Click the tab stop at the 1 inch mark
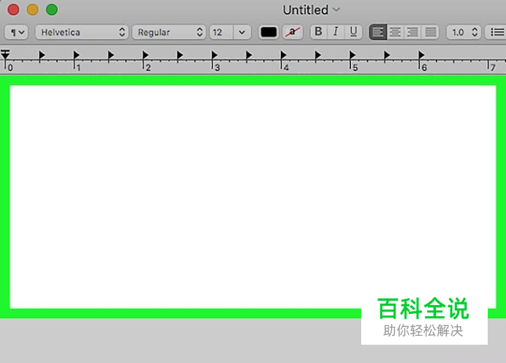This screenshot has height=363, width=506. [76, 55]
